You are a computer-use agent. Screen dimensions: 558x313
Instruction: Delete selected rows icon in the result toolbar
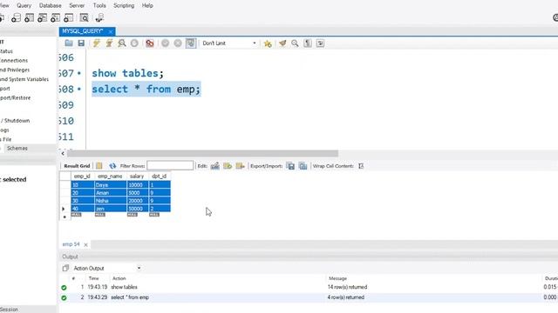pyautogui.click(x=241, y=166)
